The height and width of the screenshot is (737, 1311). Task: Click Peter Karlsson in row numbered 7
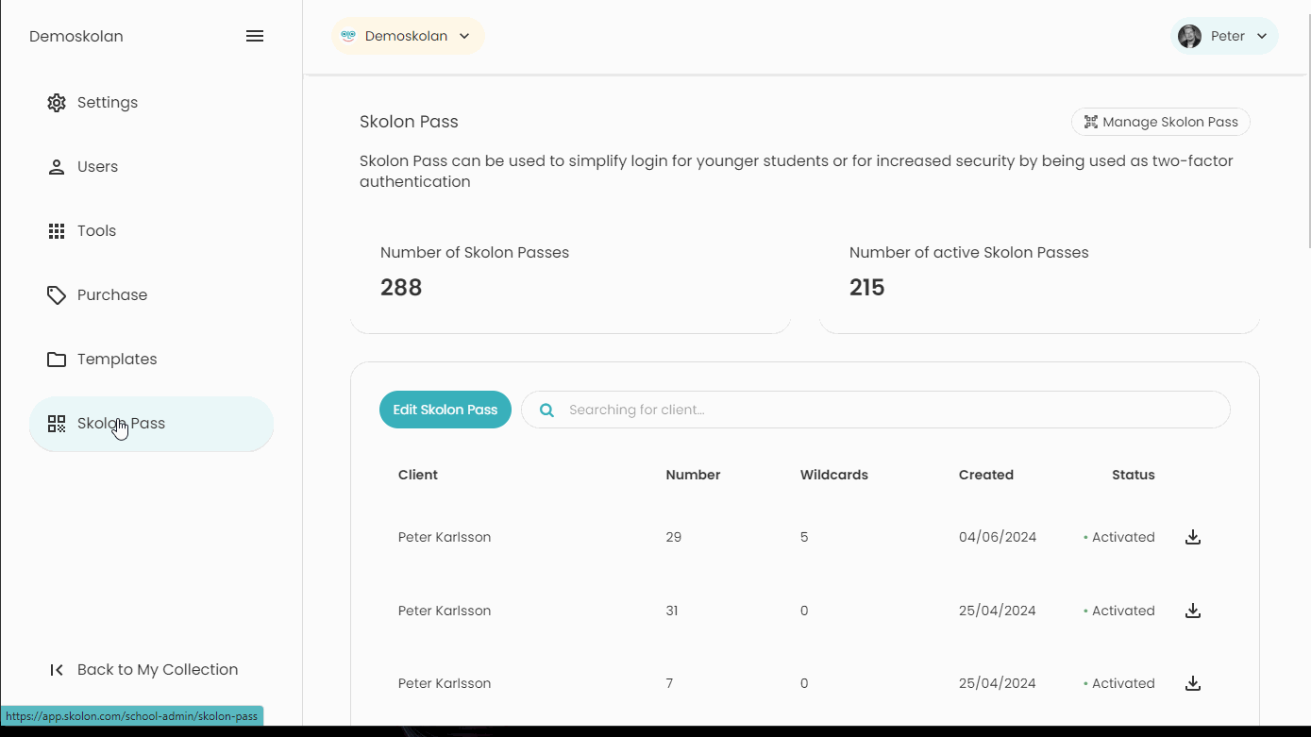[x=445, y=683]
